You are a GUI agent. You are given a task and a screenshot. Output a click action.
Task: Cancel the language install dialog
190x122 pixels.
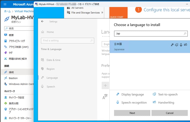click(x=169, y=113)
